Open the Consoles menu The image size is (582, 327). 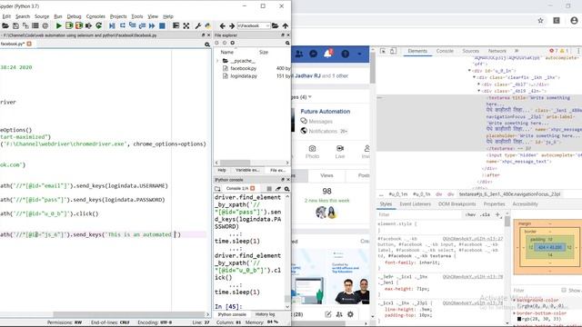click(x=95, y=16)
